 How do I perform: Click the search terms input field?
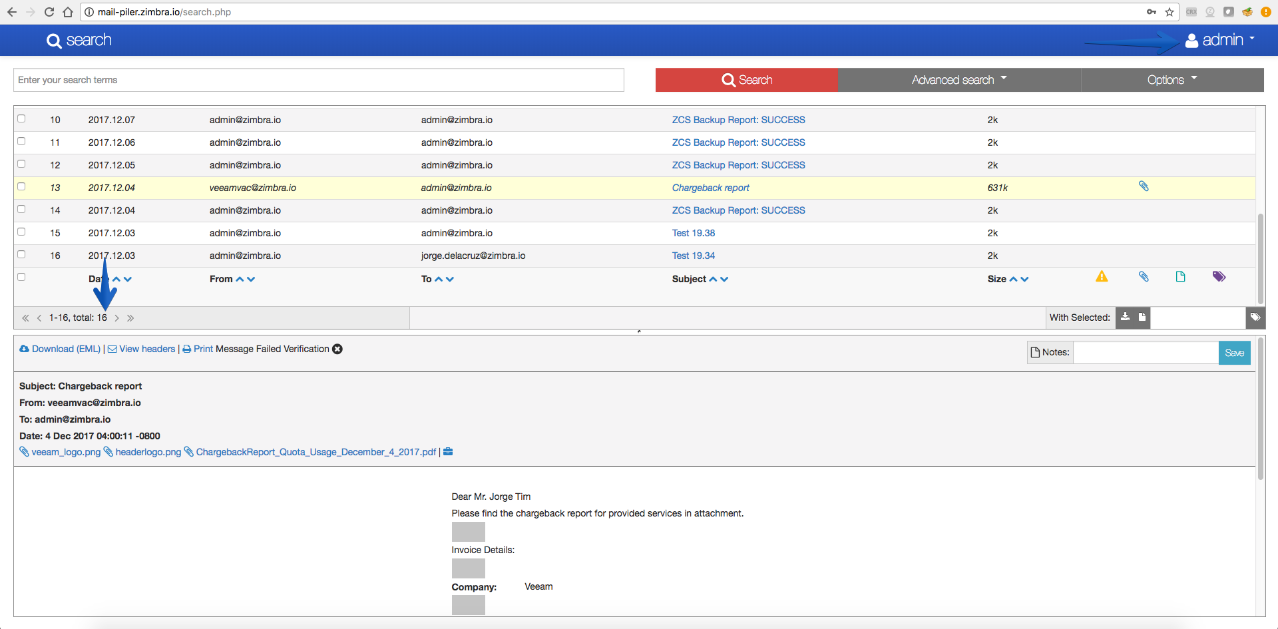pos(319,80)
